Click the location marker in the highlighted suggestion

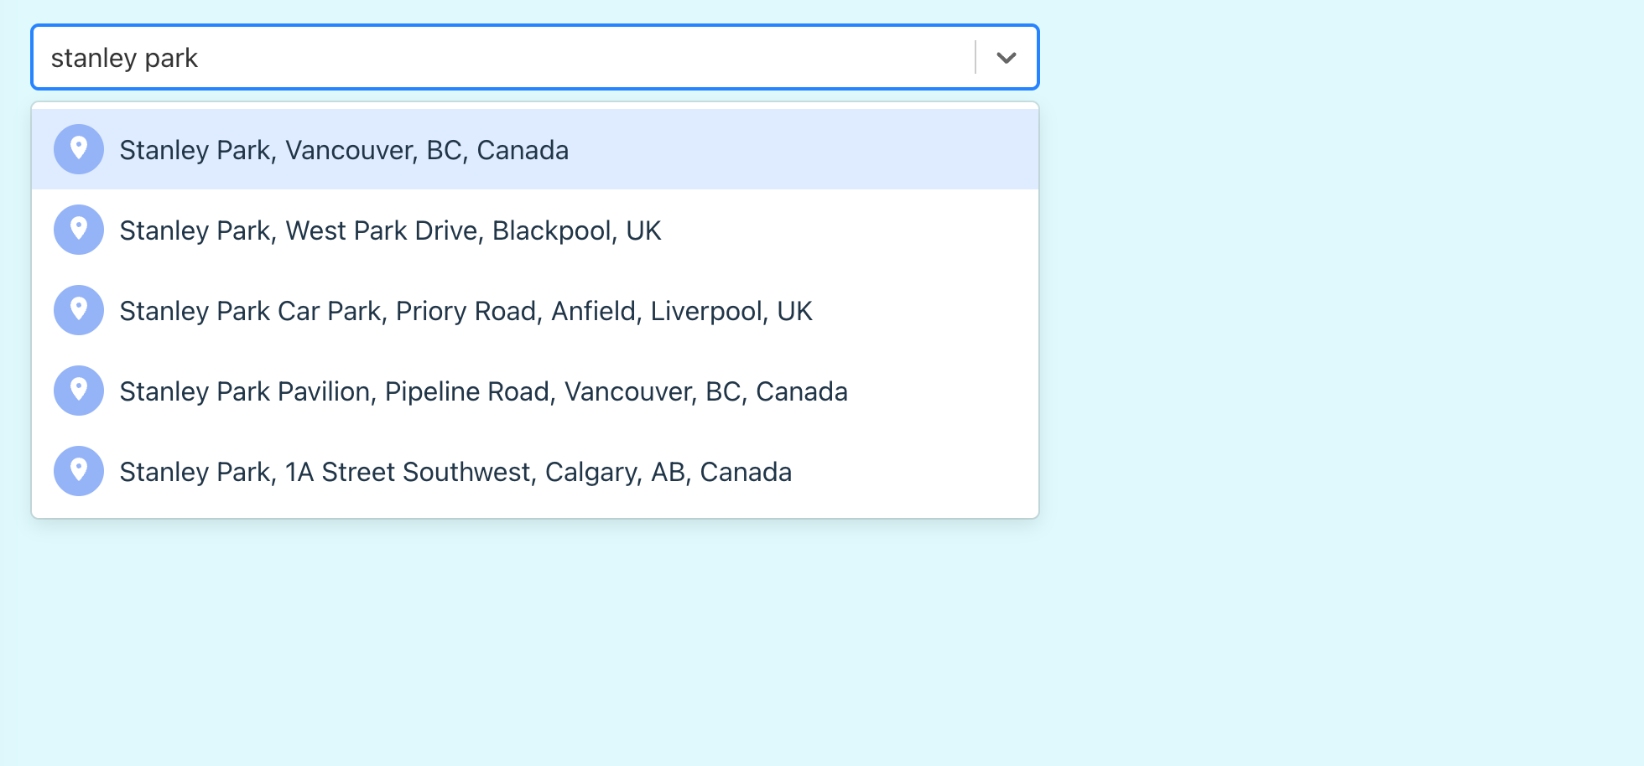click(78, 149)
